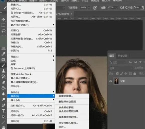Open the flow 流量 dropdown arrow
145x129 pixels.
[116, 8]
